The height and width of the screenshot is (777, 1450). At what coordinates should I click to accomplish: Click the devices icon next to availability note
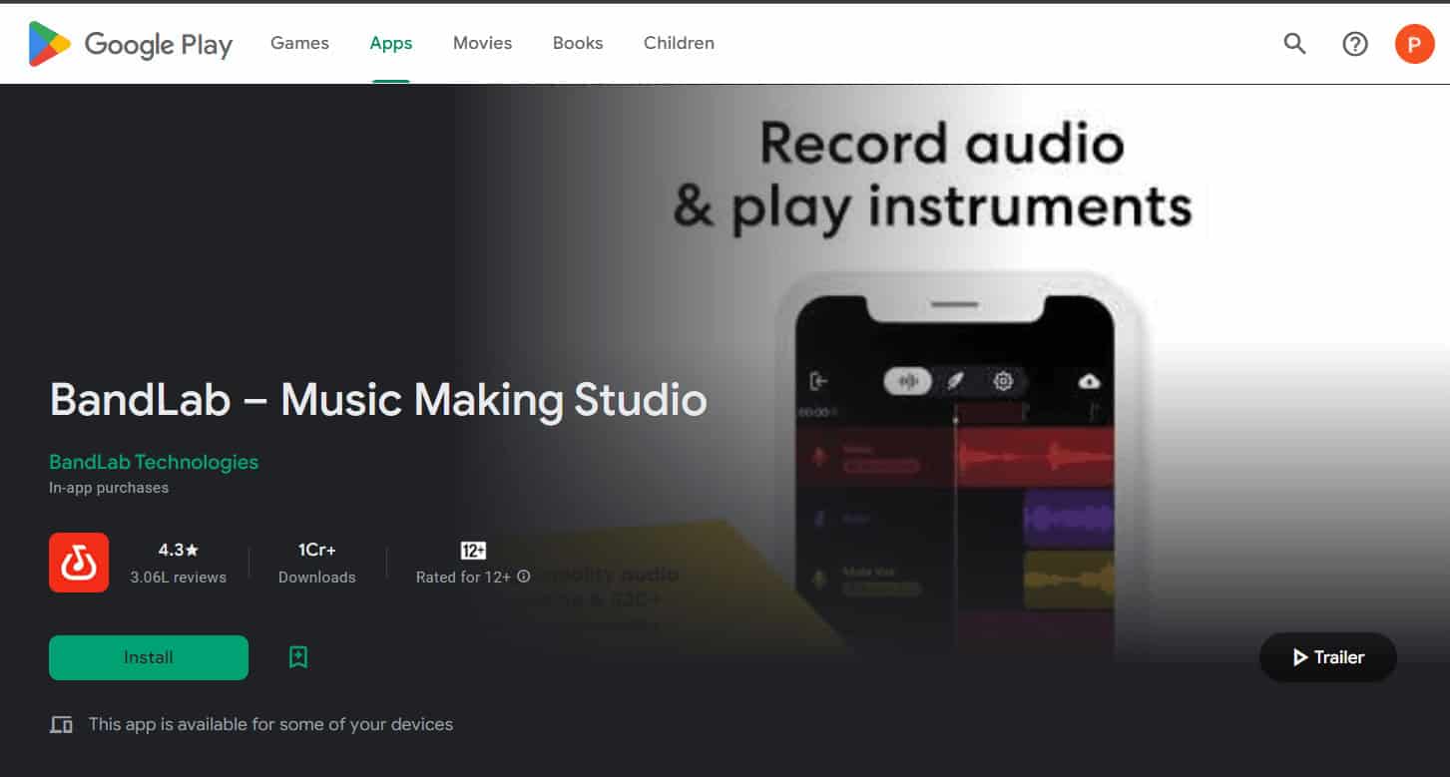tap(61, 725)
